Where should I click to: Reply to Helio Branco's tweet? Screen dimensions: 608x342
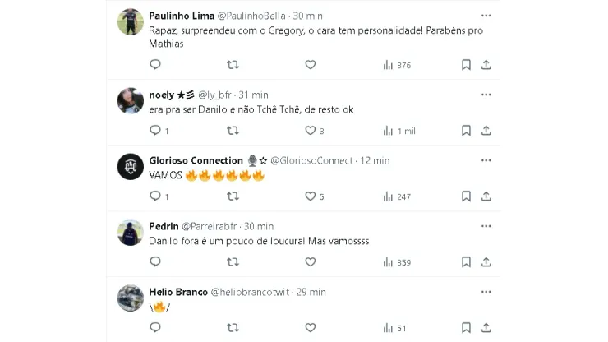click(155, 328)
